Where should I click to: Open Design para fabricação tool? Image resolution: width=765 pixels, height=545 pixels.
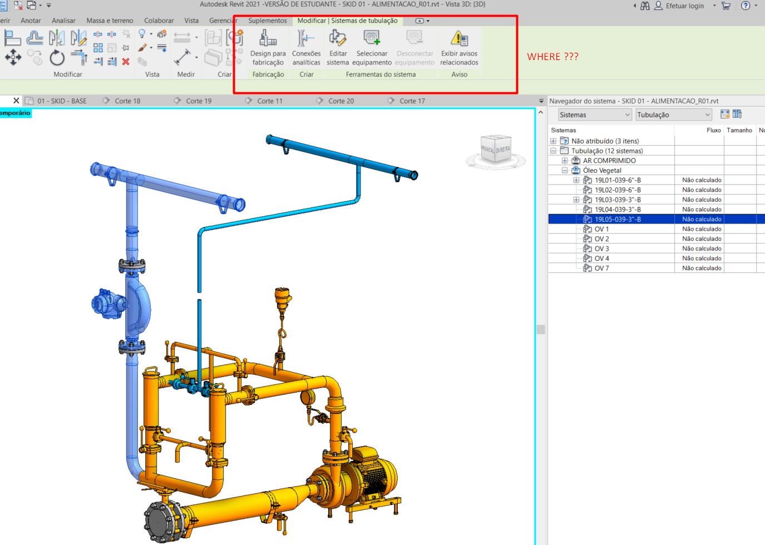tap(268, 48)
